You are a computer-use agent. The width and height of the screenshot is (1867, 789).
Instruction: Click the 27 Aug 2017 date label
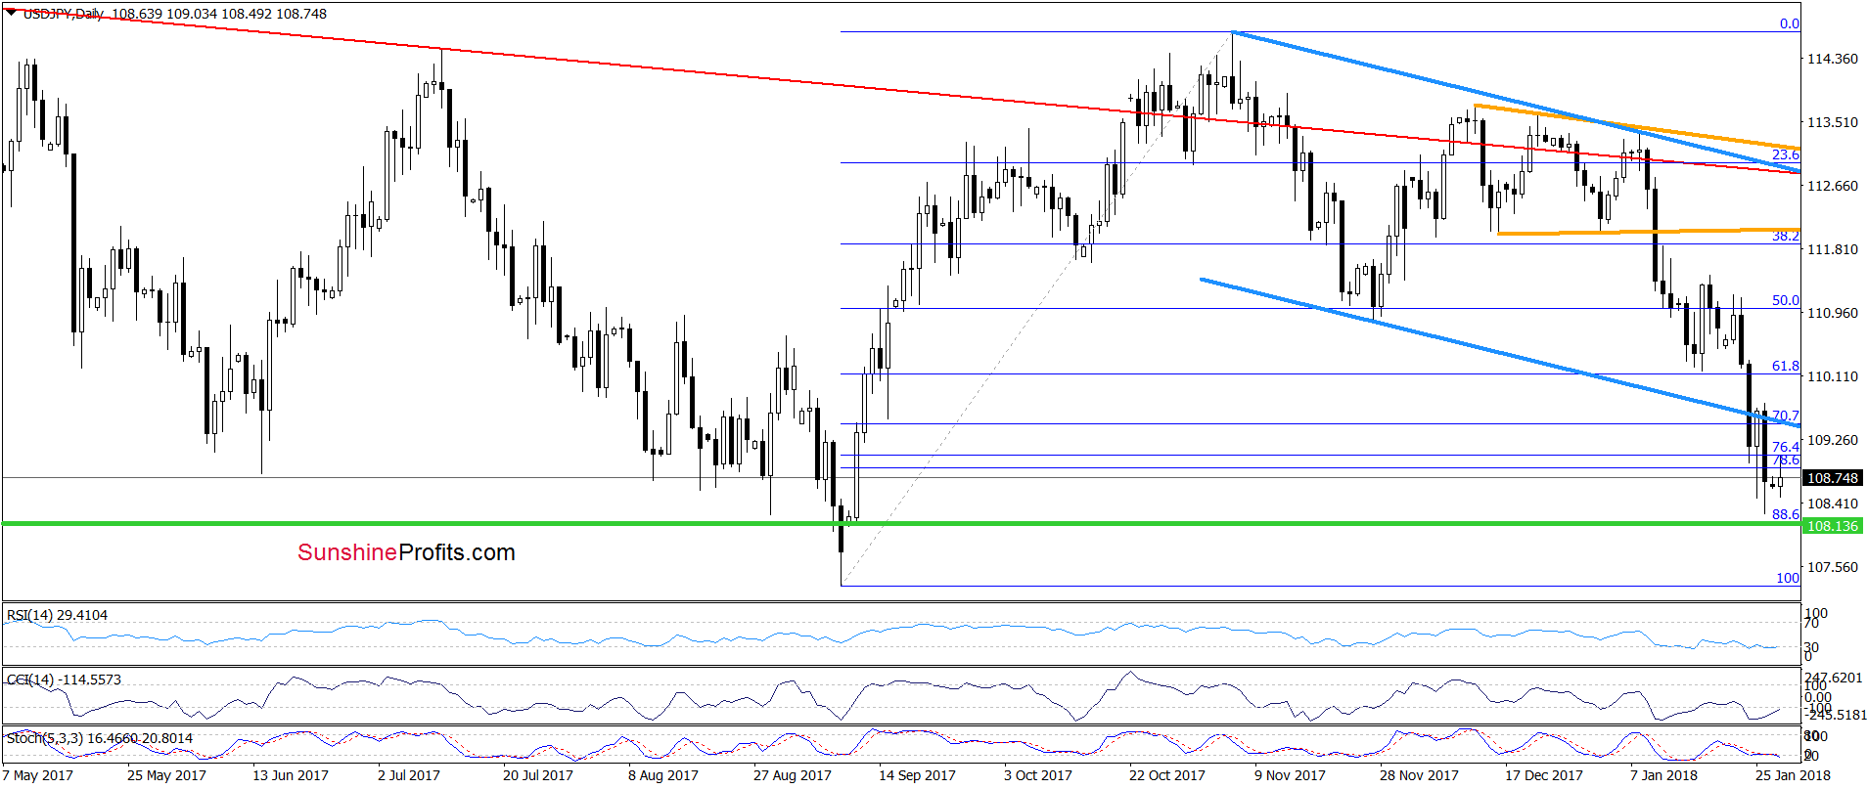[793, 775]
